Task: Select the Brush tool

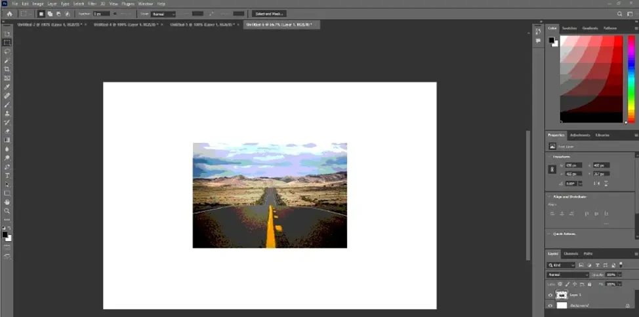Action: 7,105
